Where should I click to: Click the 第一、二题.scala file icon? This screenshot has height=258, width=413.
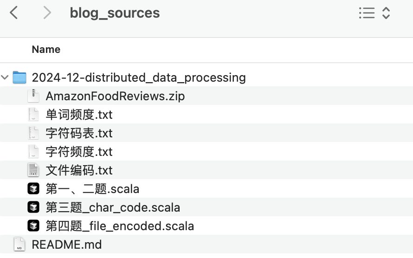[33, 189]
